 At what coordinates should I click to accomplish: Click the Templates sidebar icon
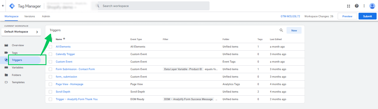coord(6,82)
